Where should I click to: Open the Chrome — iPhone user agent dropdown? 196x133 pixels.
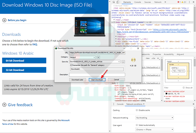(154, 130)
